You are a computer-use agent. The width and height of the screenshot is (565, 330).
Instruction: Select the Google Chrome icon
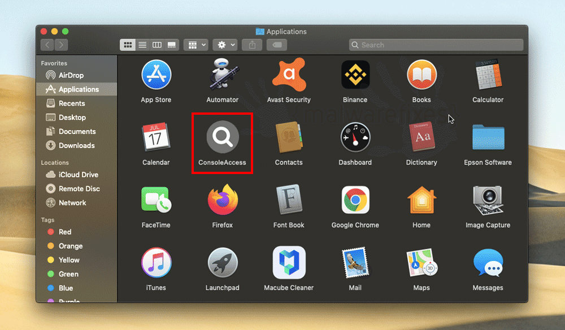(x=355, y=200)
